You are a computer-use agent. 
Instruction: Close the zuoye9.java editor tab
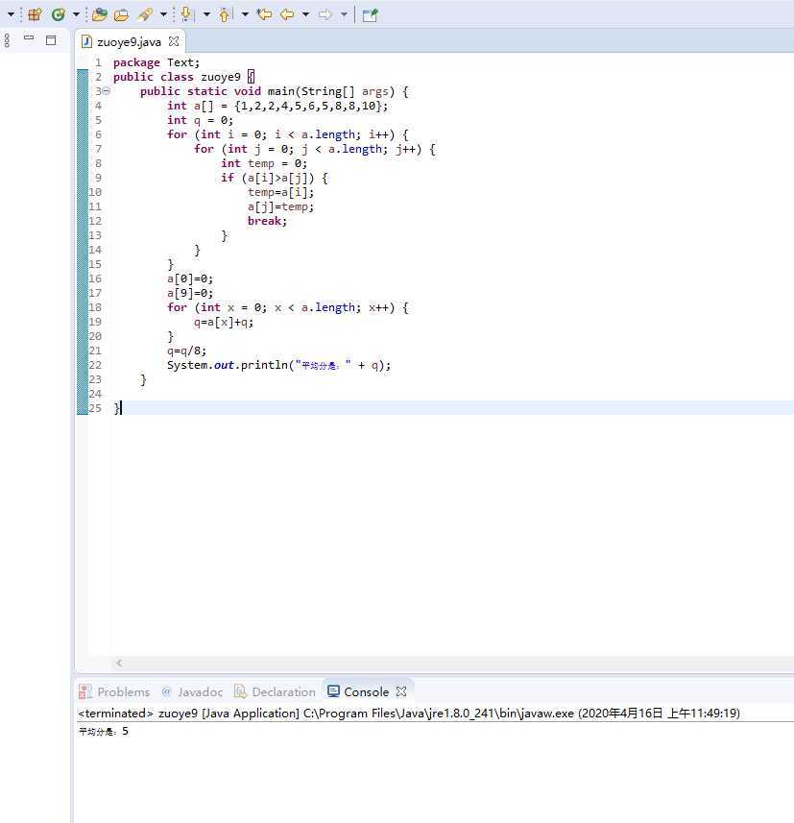(174, 41)
